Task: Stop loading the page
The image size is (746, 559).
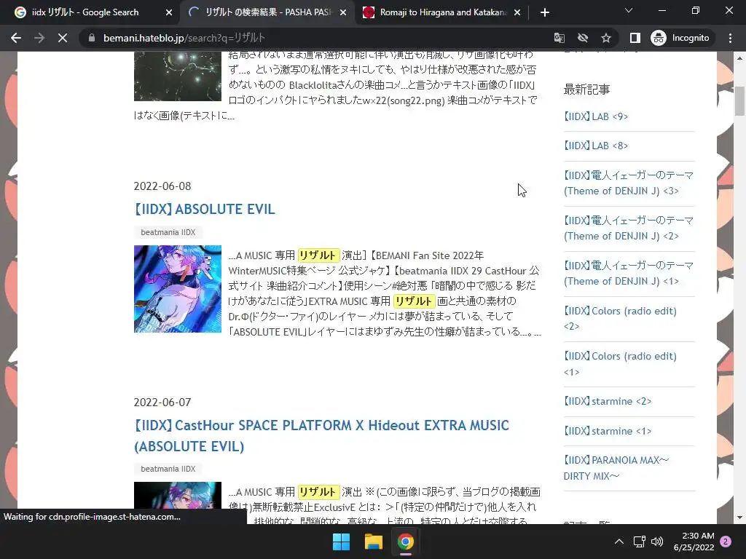Action: 63,38
